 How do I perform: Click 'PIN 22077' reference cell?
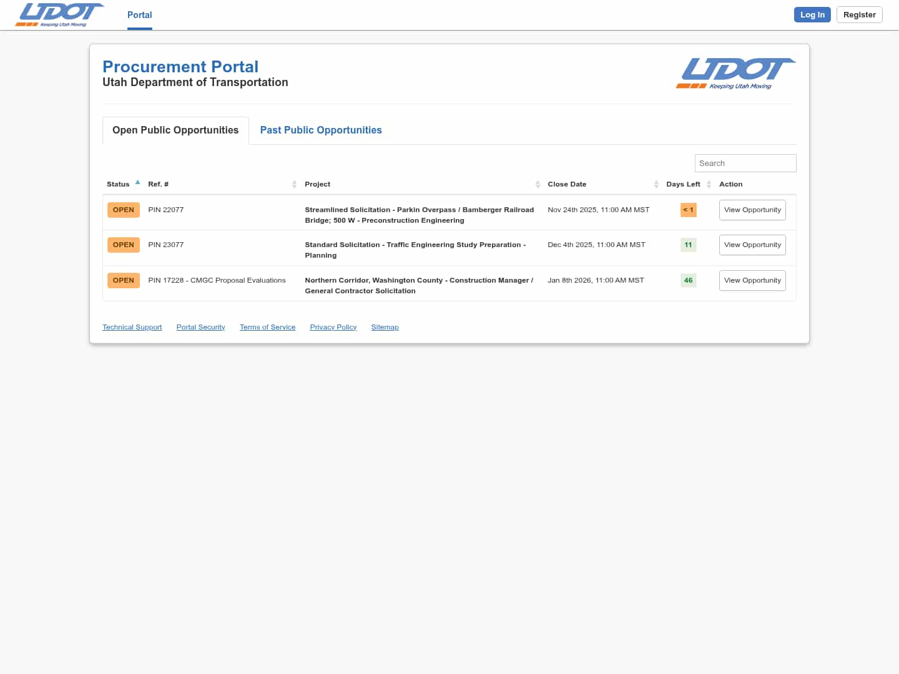click(166, 210)
